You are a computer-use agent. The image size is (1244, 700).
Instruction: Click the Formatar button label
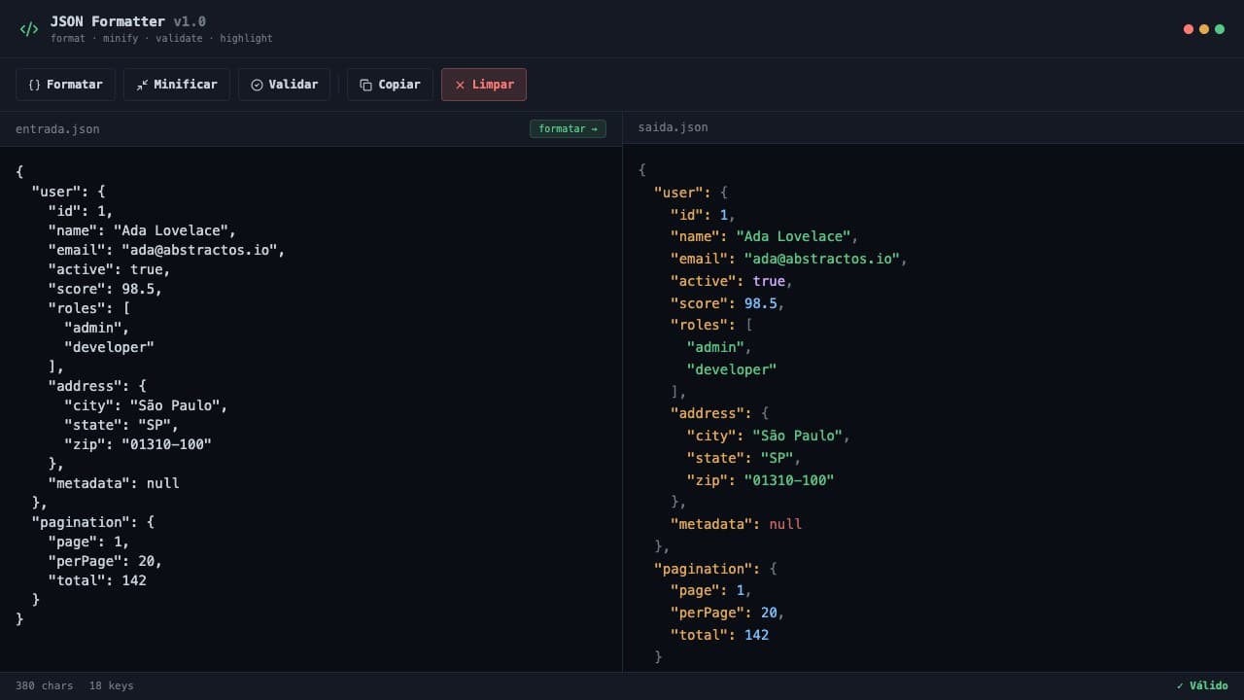[75, 85]
